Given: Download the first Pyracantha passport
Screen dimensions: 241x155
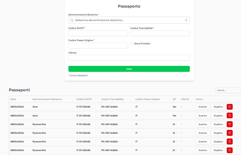Looking at the screenshot, I should pos(202,124).
